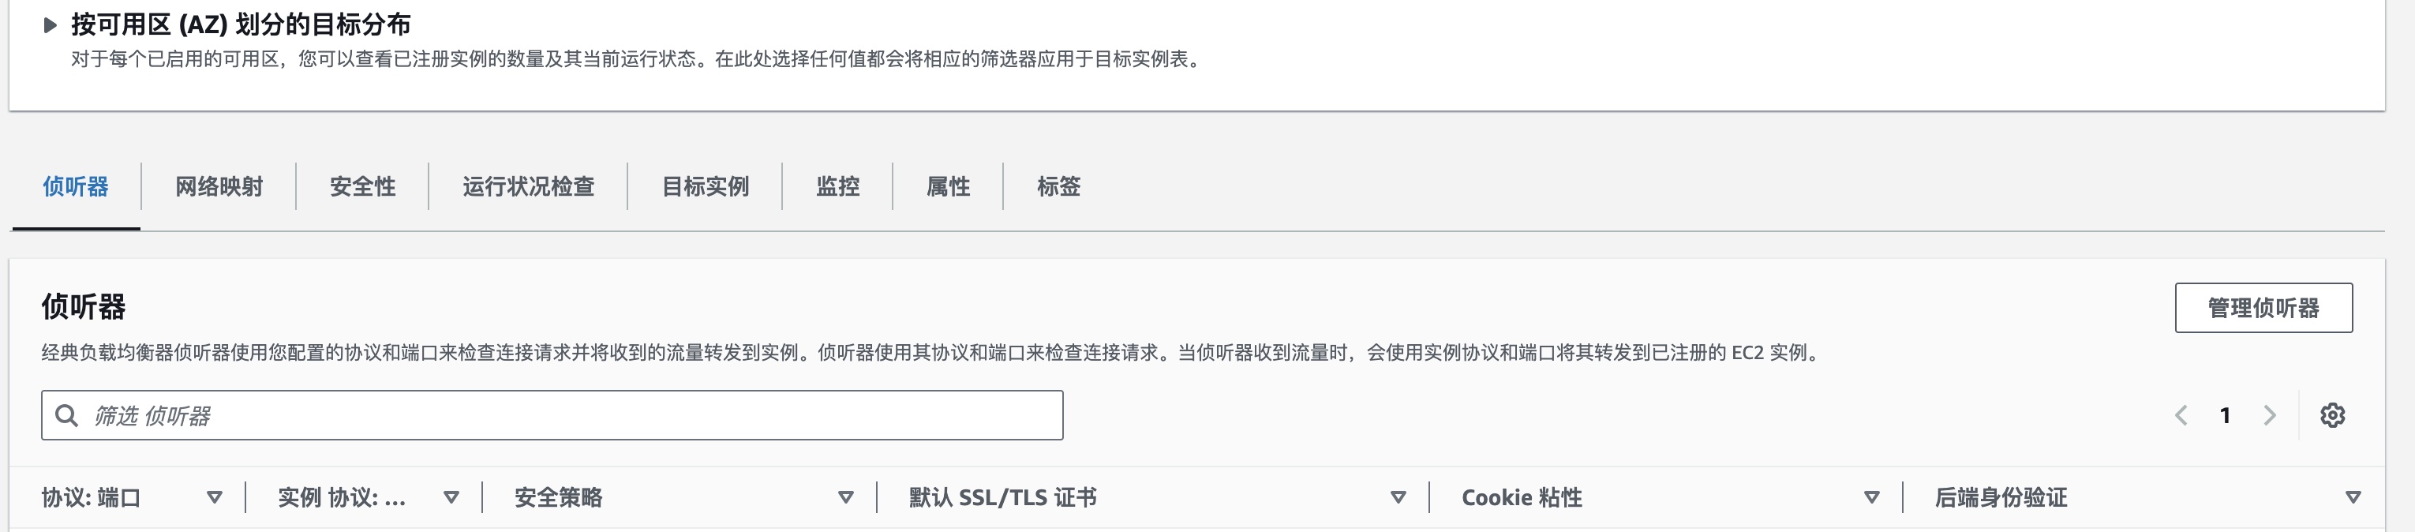The height and width of the screenshot is (532, 2415).
Task: Switch to the 监控 tab
Action: [x=837, y=187]
